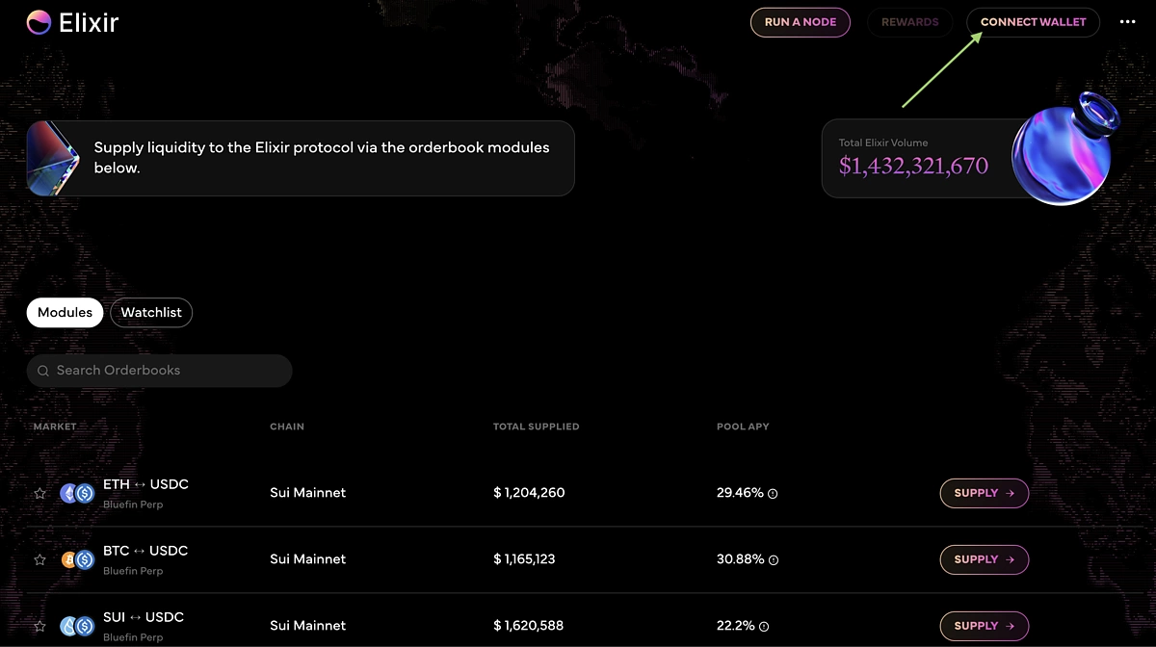Click the BTC ↔ USDC market name

pyautogui.click(x=145, y=551)
